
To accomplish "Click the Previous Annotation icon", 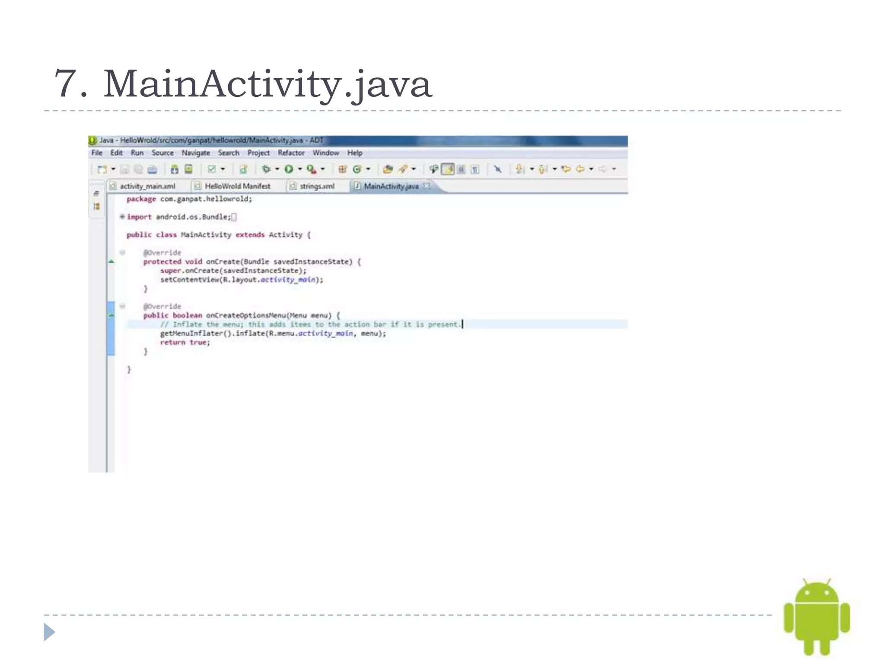I will coord(543,169).
